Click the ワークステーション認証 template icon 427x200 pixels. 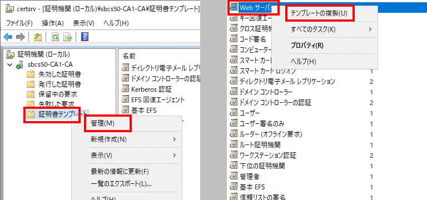tap(234, 155)
